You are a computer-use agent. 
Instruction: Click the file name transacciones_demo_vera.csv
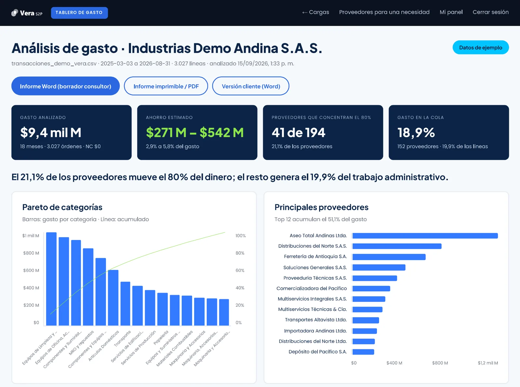[x=54, y=63]
